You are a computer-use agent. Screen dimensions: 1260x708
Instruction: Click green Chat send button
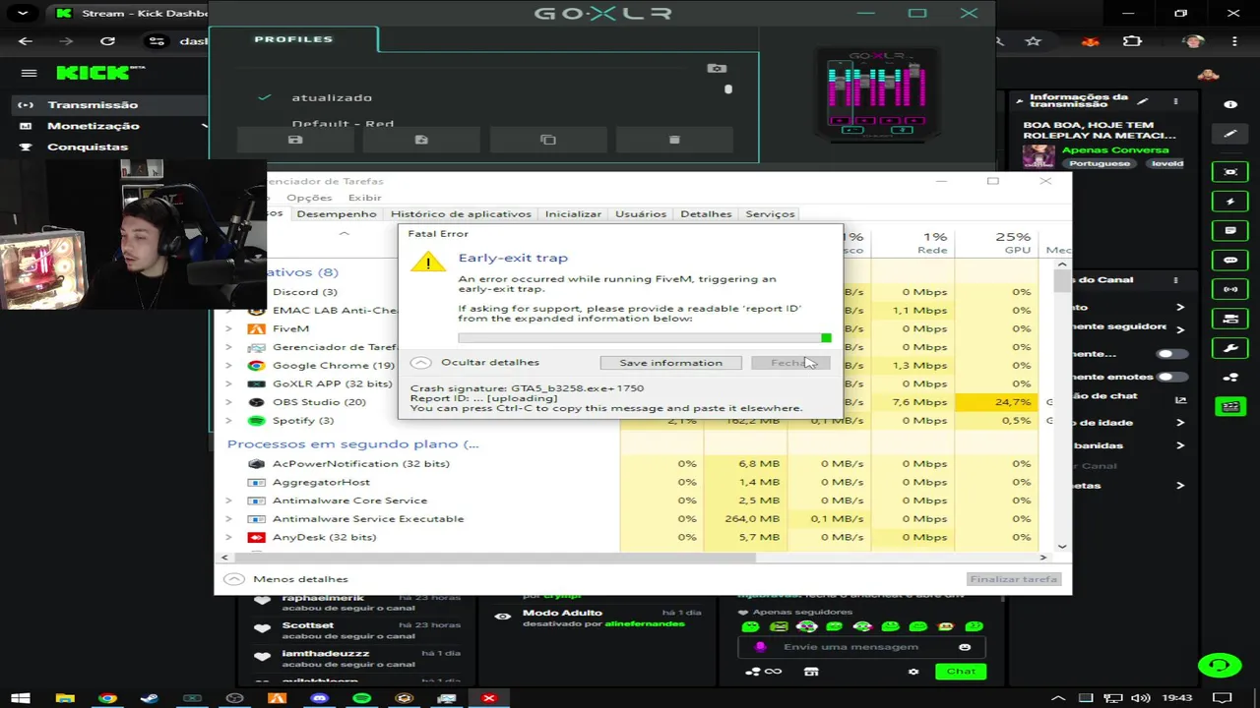[961, 672]
